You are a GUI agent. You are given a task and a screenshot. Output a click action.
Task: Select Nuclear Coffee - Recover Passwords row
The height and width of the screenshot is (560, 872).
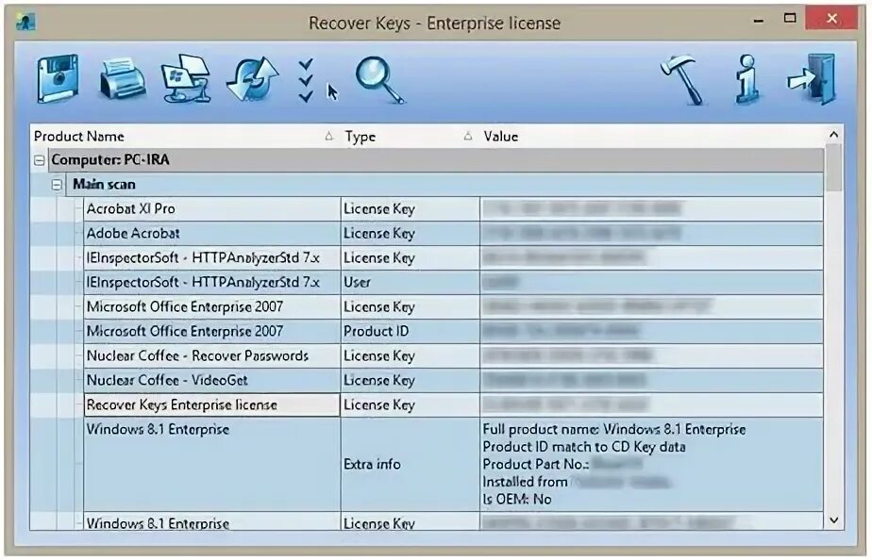[453, 355]
